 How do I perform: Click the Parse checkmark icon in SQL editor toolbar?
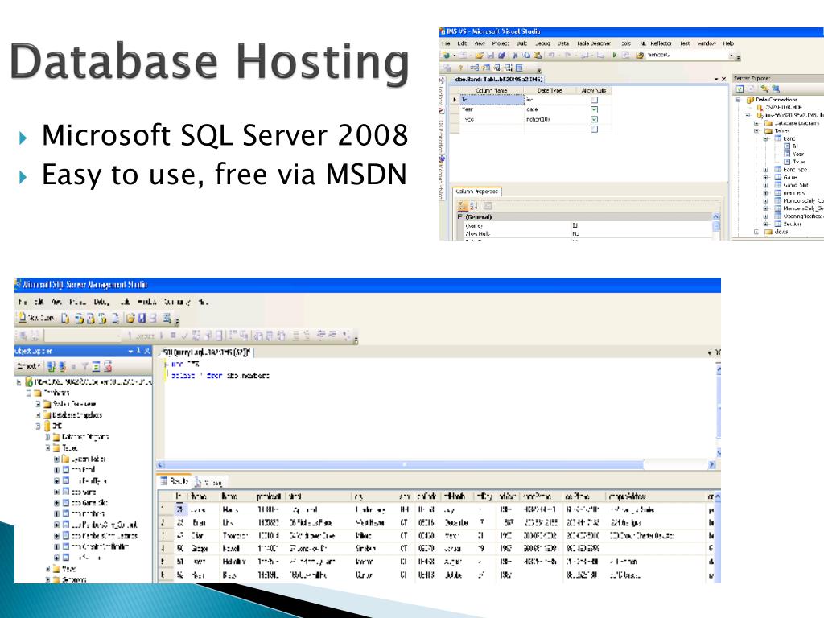click(x=185, y=336)
